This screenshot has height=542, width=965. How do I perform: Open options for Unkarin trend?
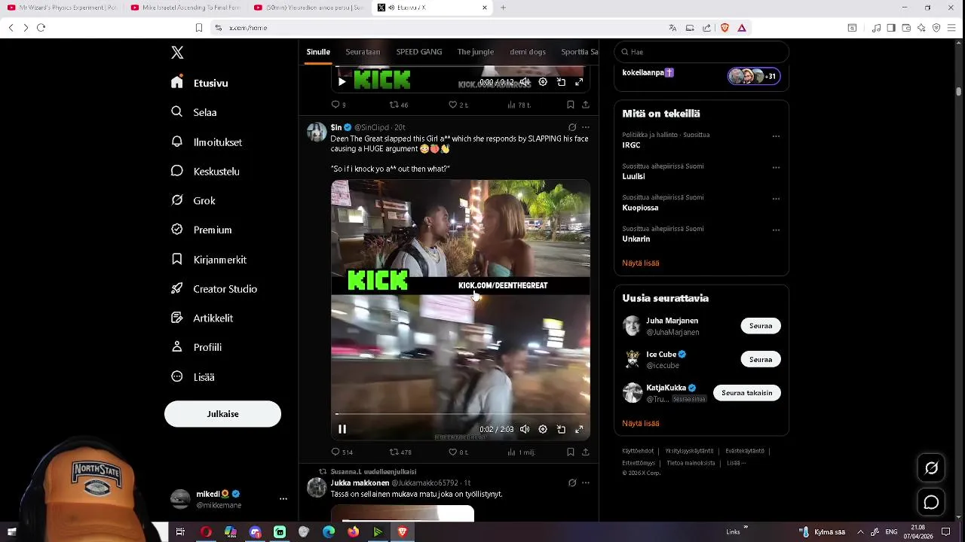(776, 230)
